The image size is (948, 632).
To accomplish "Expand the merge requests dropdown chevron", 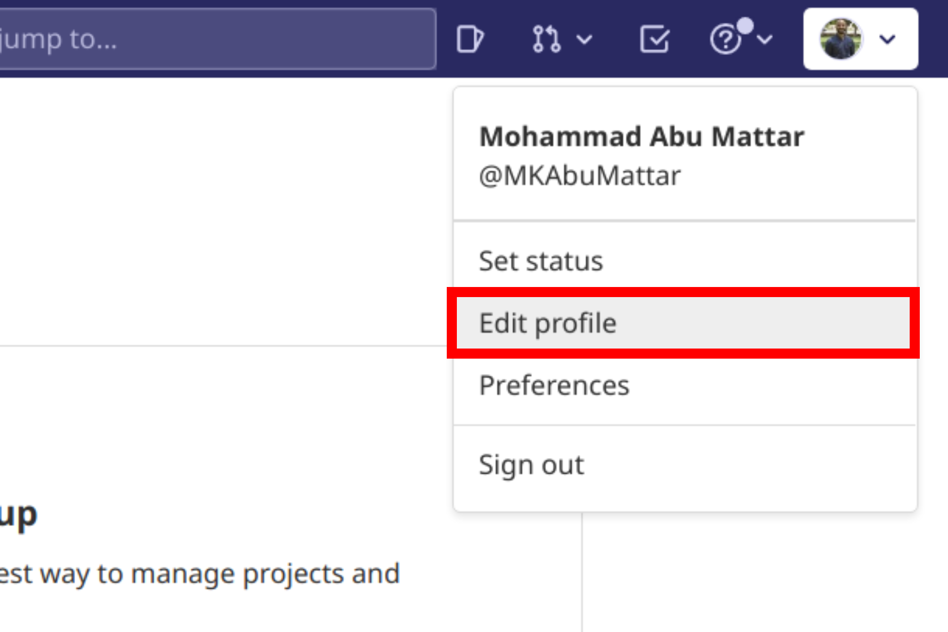I will (x=584, y=40).
